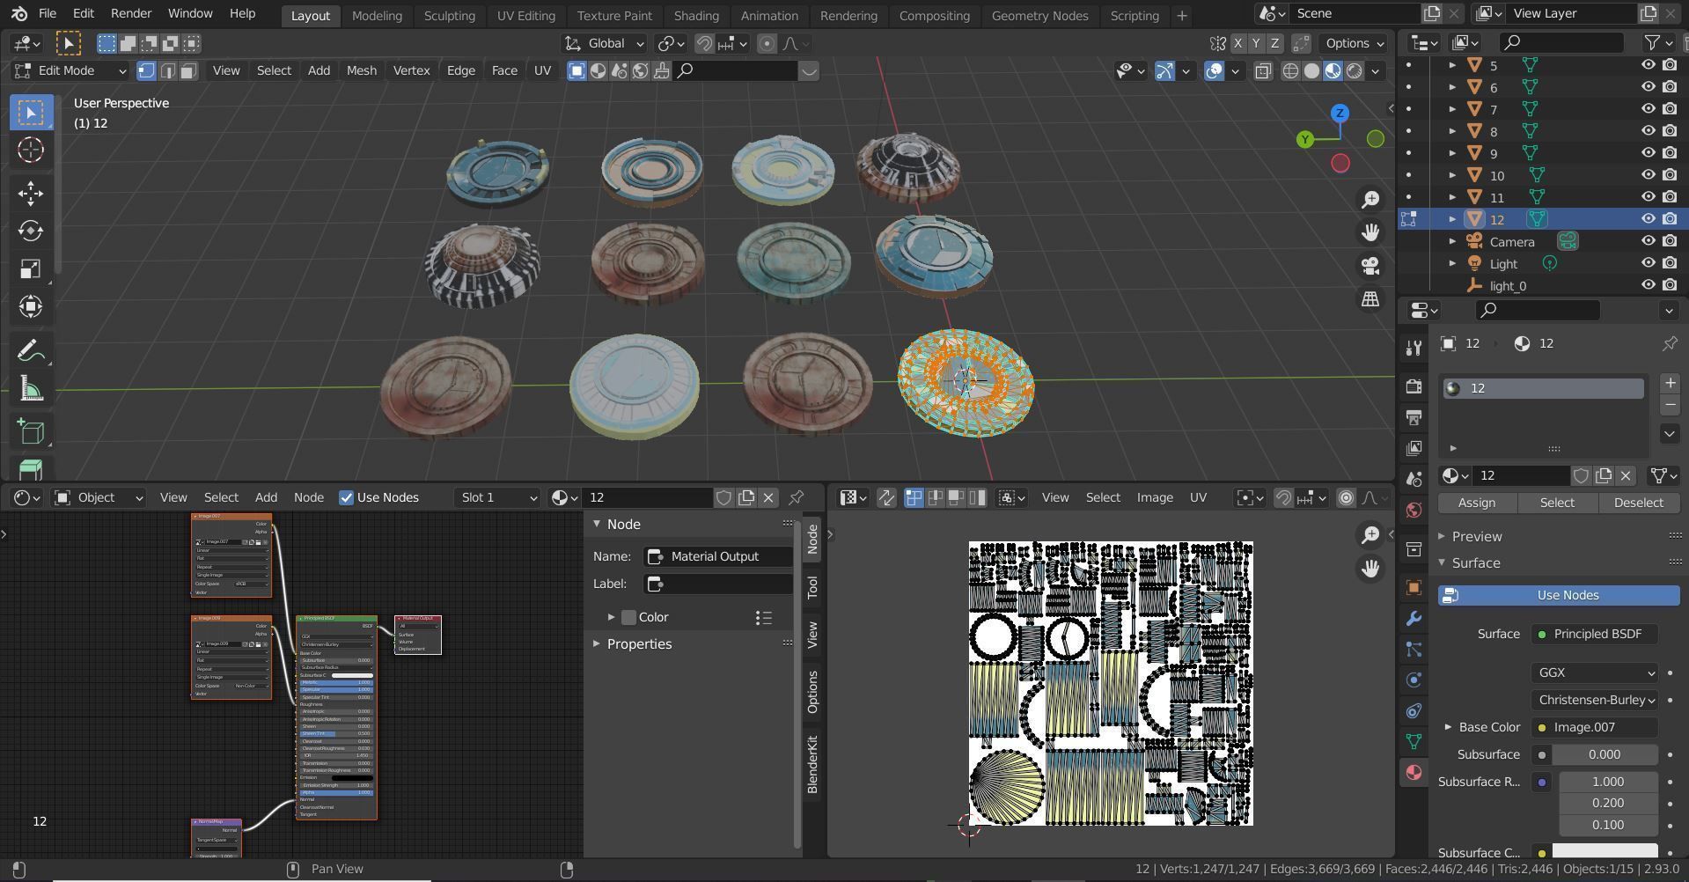1689x882 pixels.
Task: Open the viewport Options dropdown
Action: click(1354, 43)
